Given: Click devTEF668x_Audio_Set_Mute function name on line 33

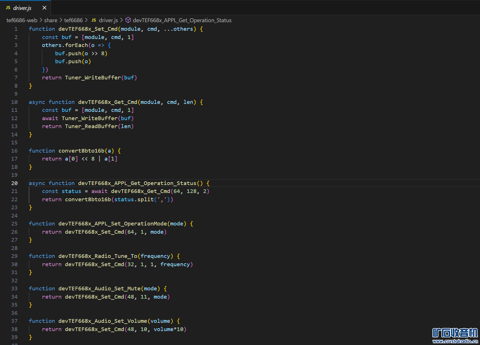Looking at the screenshot, I should (x=99, y=289).
